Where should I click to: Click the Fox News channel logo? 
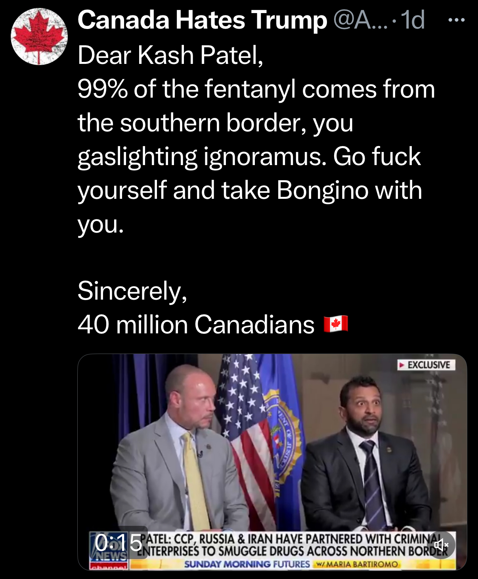pos(109,550)
